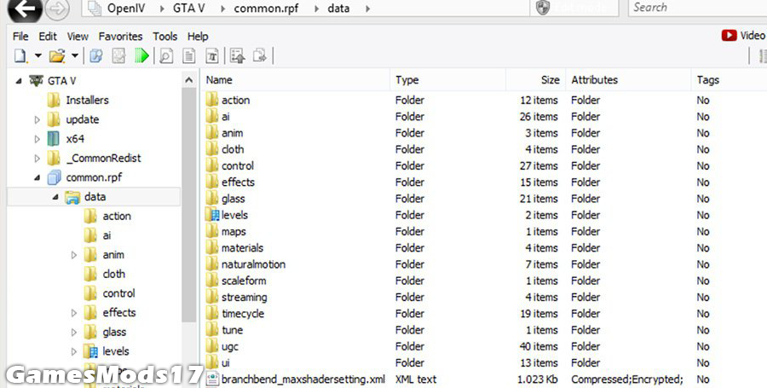
Task: Click the GTA V root icon in tree
Action: (36, 80)
